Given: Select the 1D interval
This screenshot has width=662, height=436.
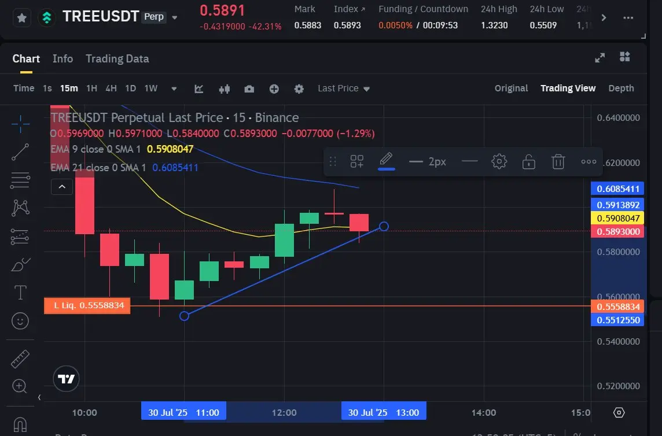Looking at the screenshot, I should tap(130, 88).
